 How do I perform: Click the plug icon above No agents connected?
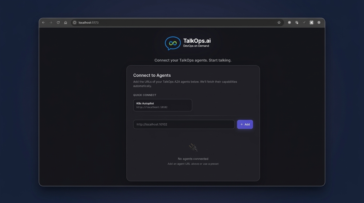(x=193, y=147)
